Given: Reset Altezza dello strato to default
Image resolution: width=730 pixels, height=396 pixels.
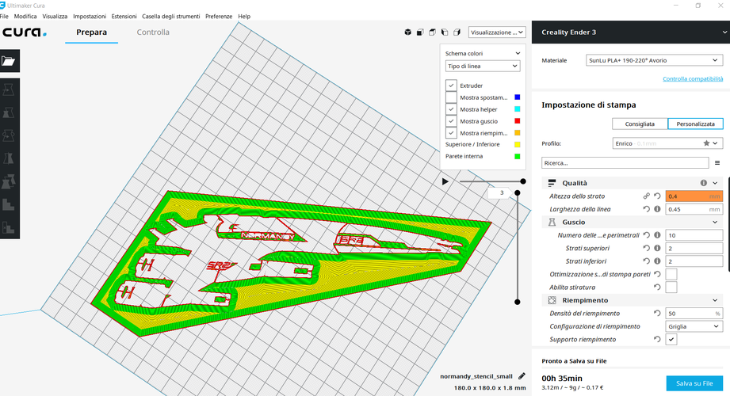Looking at the screenshot, I should point(657,196).
